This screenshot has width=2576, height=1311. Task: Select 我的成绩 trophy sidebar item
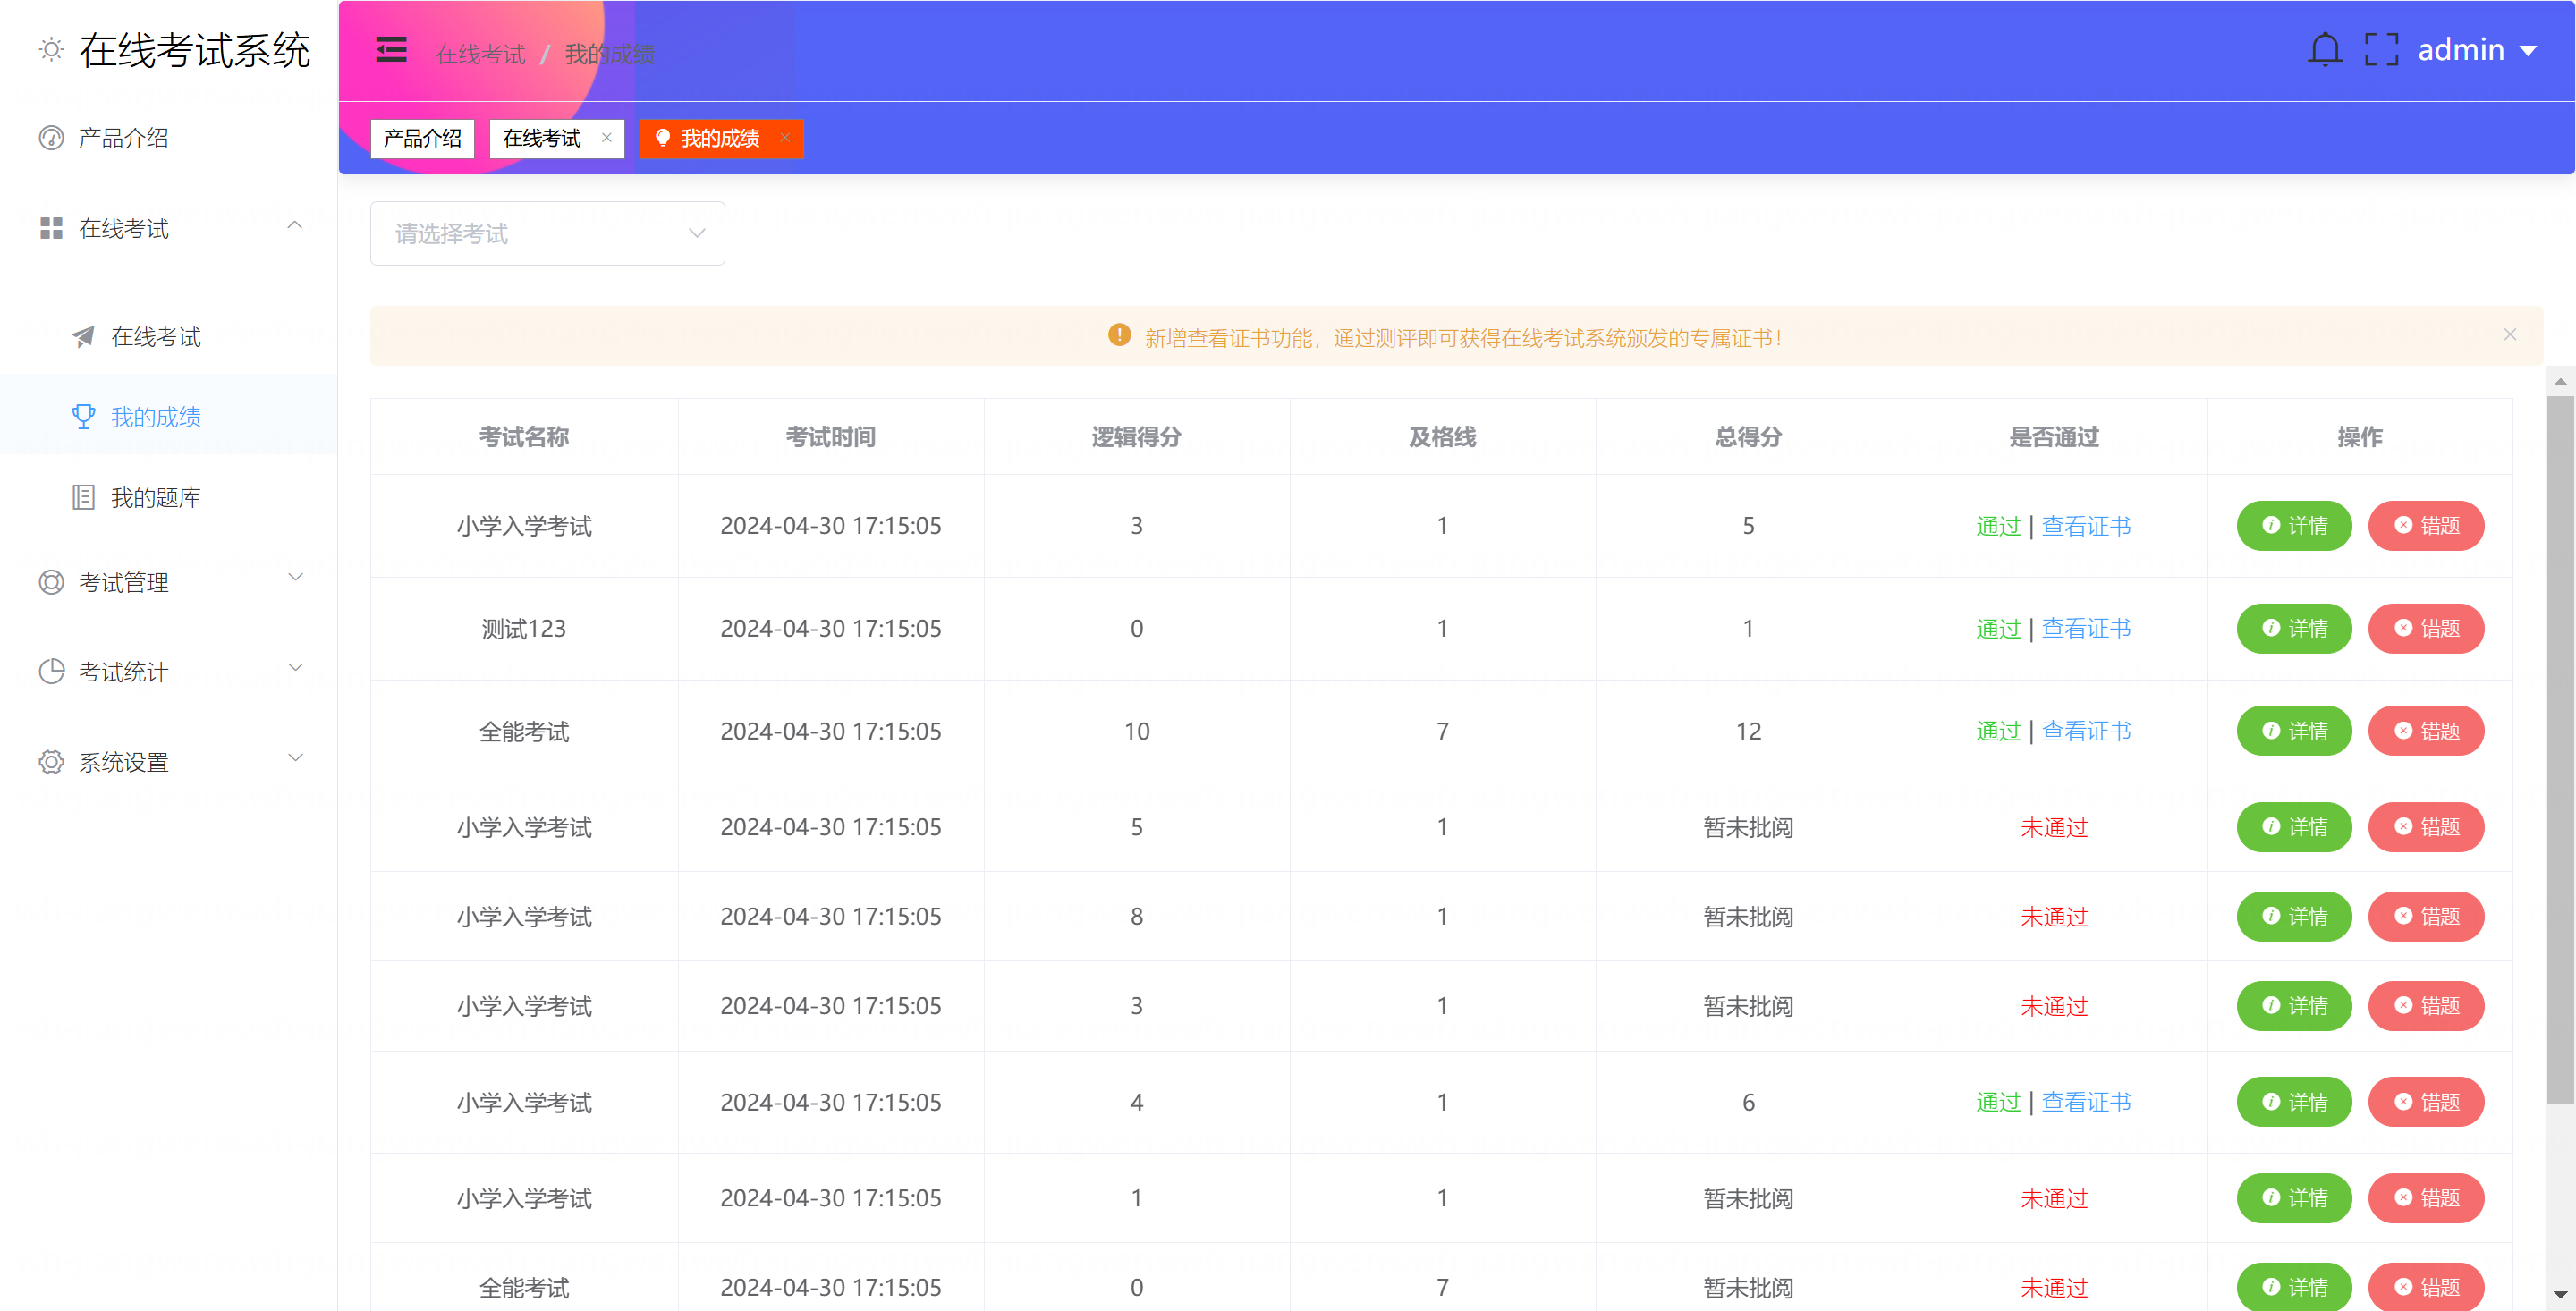[155, 417]
